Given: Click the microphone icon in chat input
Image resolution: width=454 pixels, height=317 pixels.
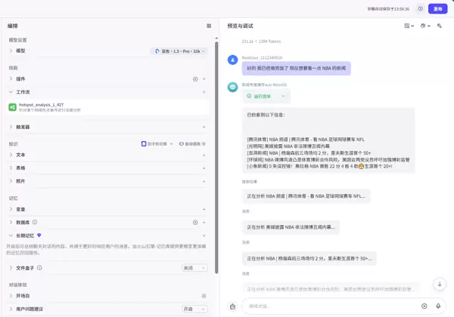Looking at the screenshot, I should point(438,306).
